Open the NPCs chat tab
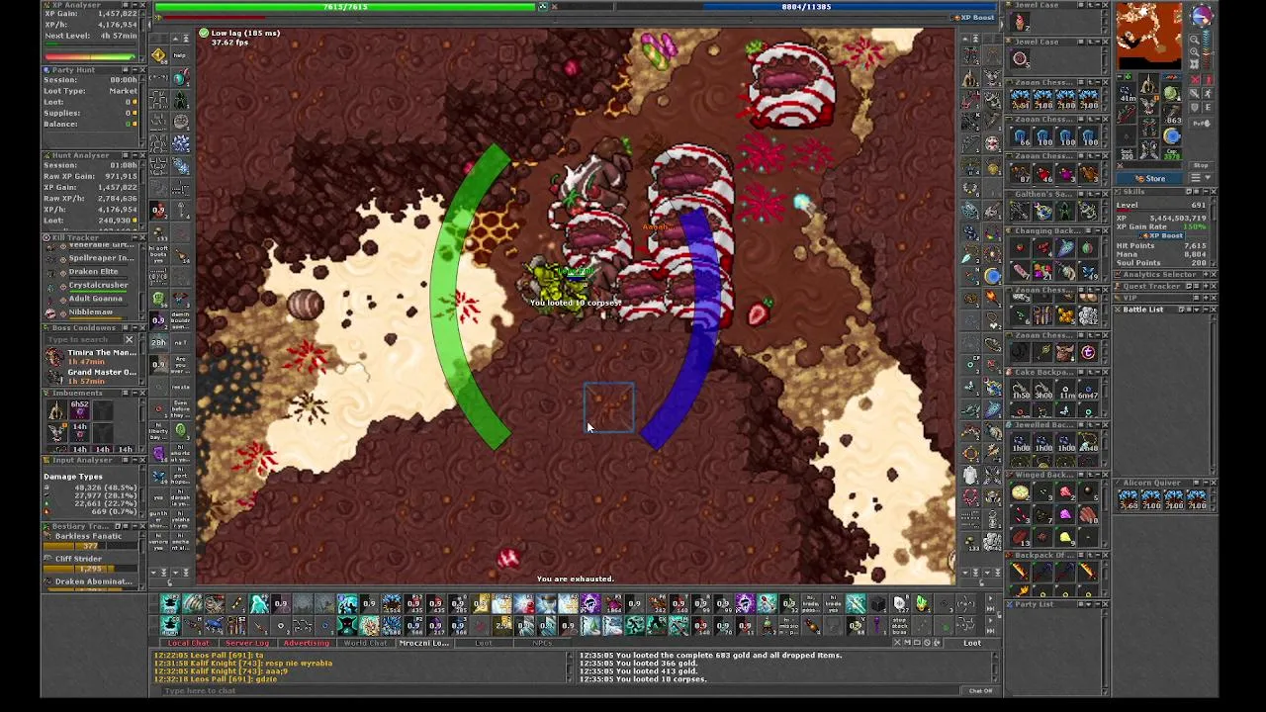Image resolution: width=1266 pixels, height=712 pixels. click(x=541, y=643)
